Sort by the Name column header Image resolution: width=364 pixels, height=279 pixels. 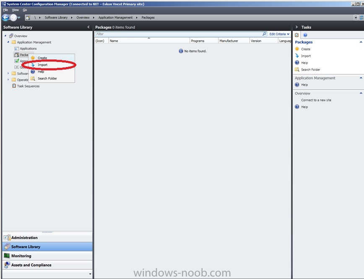(149, 41)
